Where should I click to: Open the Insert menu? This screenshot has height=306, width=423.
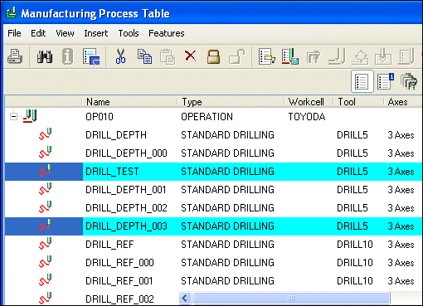[96, 33]
